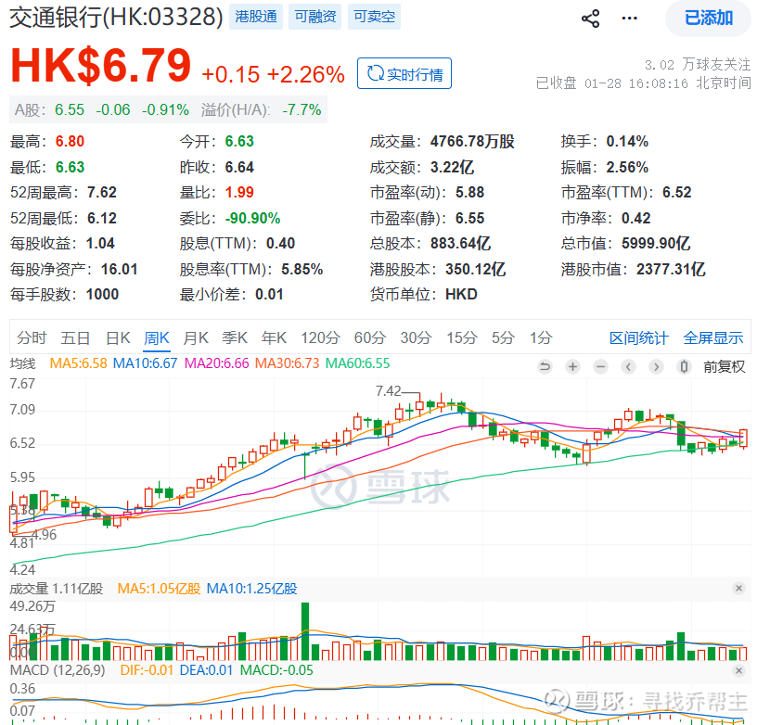770x725 pixels.
Task: Click the 港股通 tag
Action: pyautogui.click(x=256, y=17)
